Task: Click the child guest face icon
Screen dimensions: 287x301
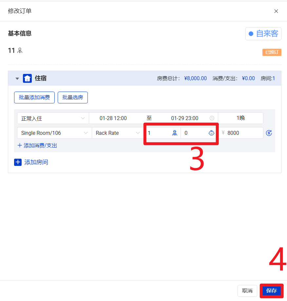Action: 212,133
